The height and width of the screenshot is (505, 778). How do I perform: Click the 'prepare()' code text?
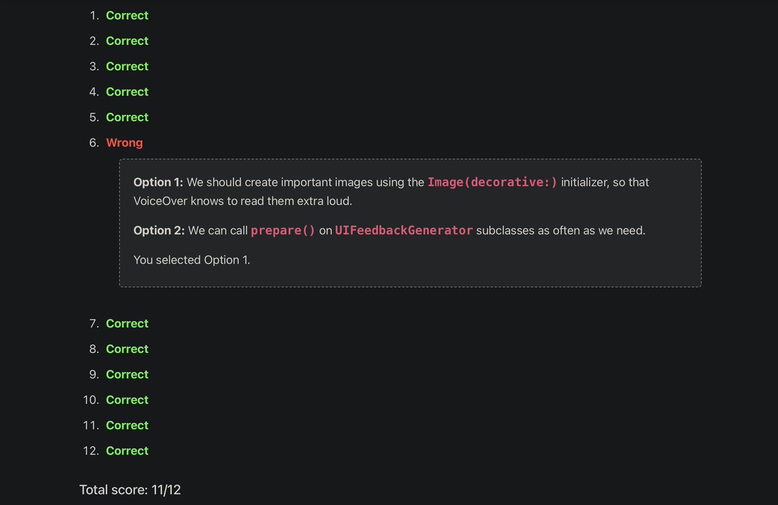pos(283,230)
